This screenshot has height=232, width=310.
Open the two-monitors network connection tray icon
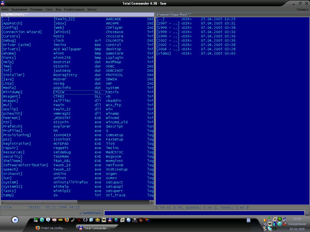[x=284, y=219]
